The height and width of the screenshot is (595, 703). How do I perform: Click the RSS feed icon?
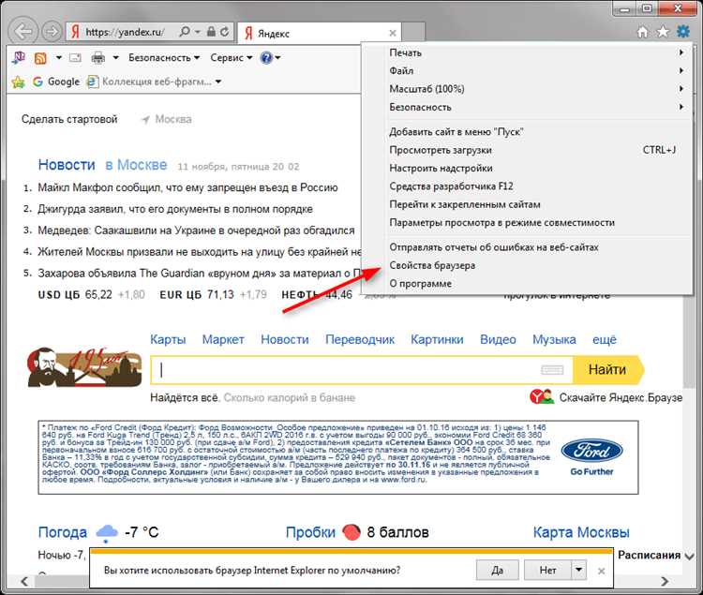pos(40,58)
